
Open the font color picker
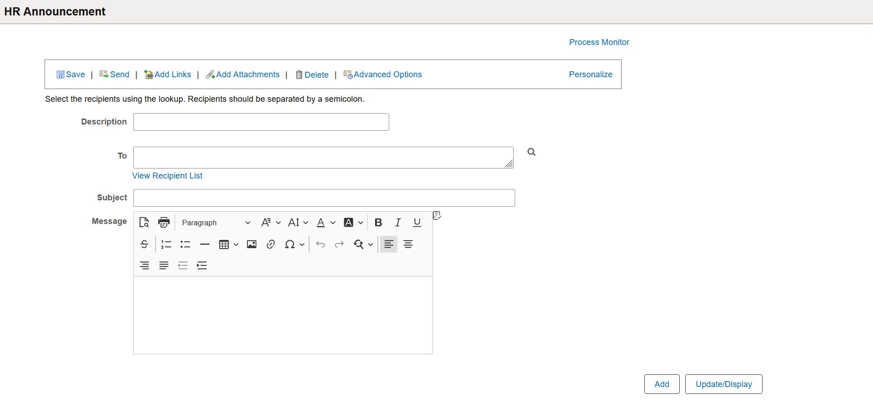[326, 223]
